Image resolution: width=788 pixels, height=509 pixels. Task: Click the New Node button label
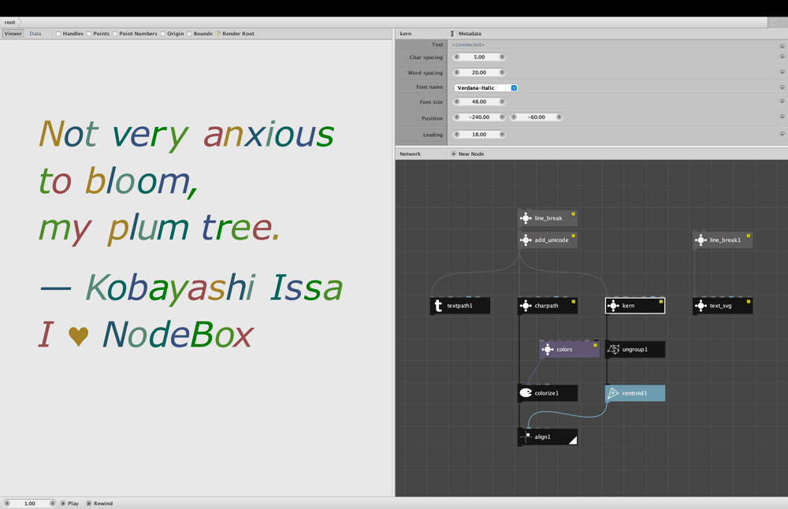(471, 154)
